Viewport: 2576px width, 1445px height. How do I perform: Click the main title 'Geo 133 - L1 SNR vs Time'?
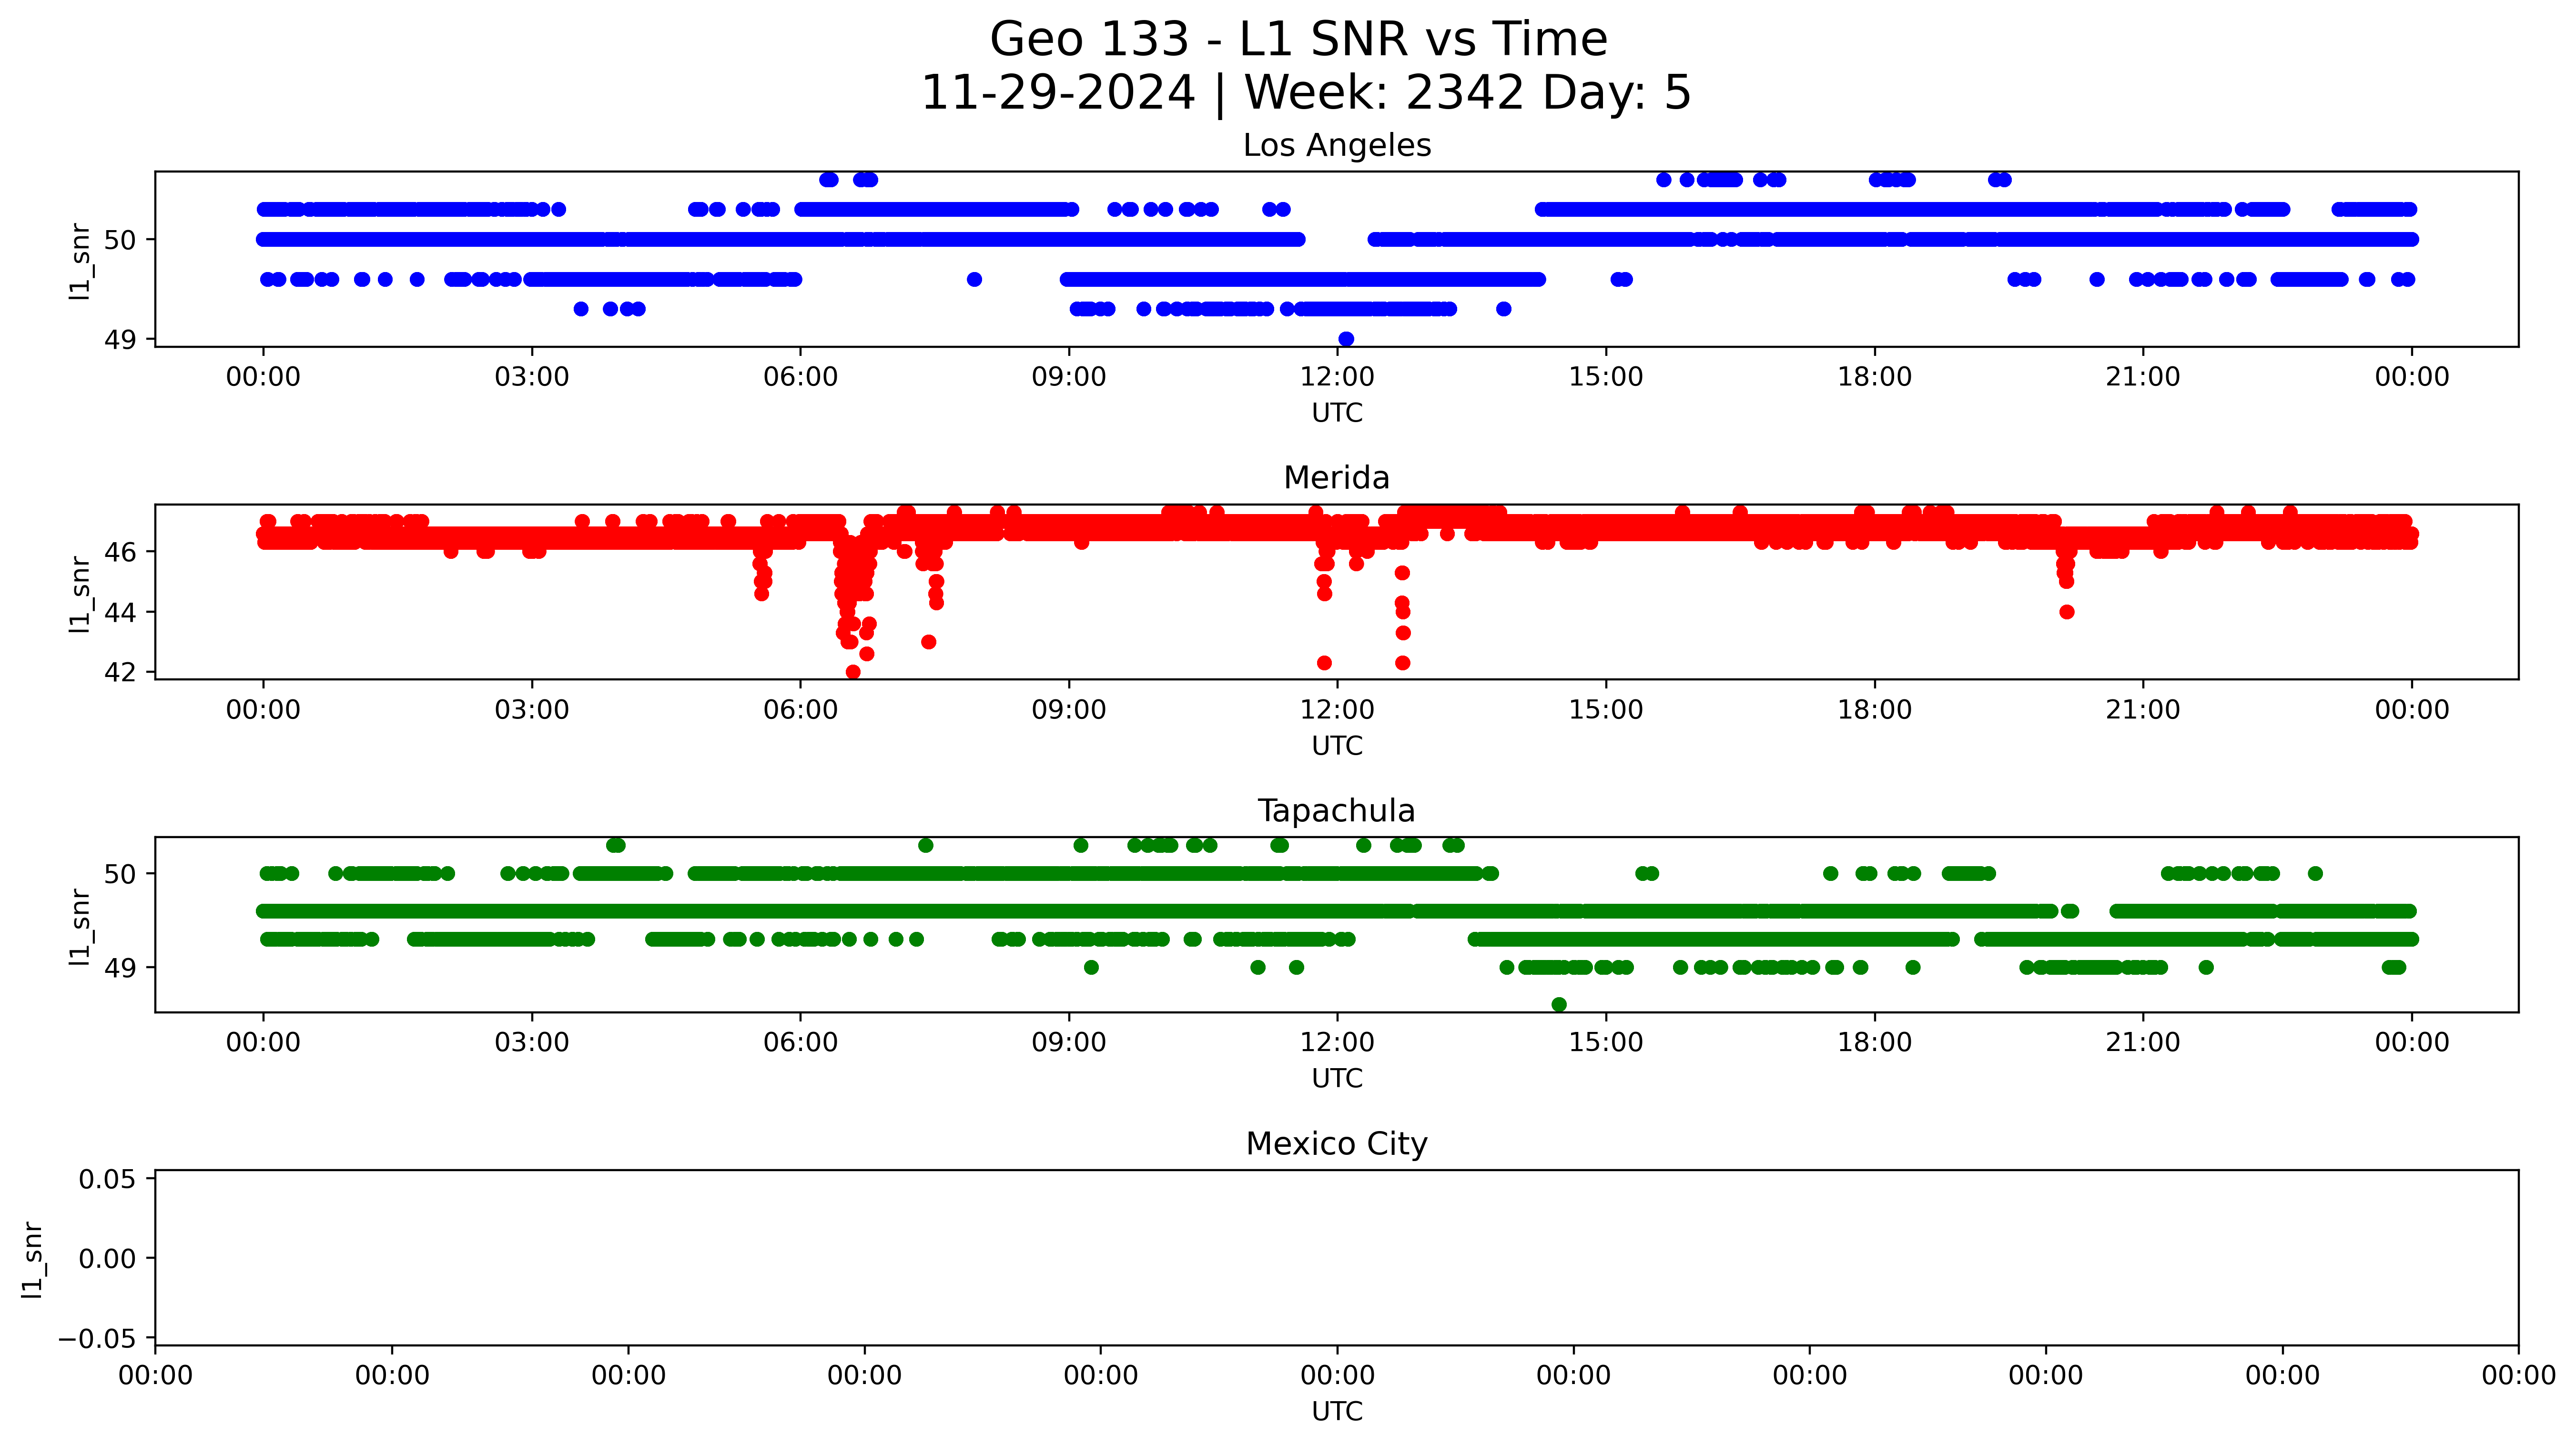pyautogui.click(x=1298, y=40)
